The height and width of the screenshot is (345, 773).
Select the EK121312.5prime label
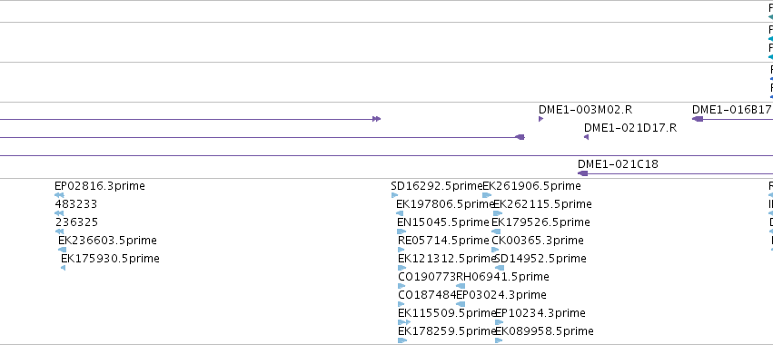pos(447,259)
